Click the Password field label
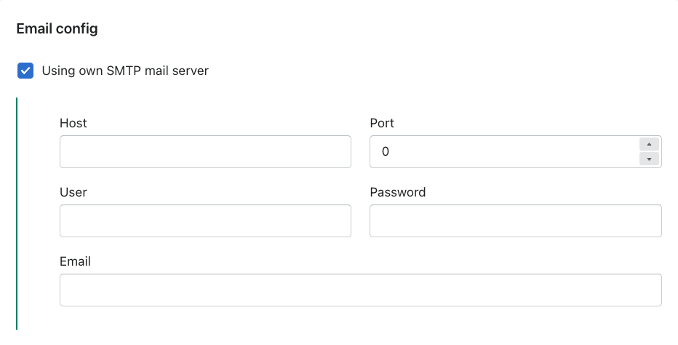The width and height of the screenshot is (678, 345). [x=397, y=192]
